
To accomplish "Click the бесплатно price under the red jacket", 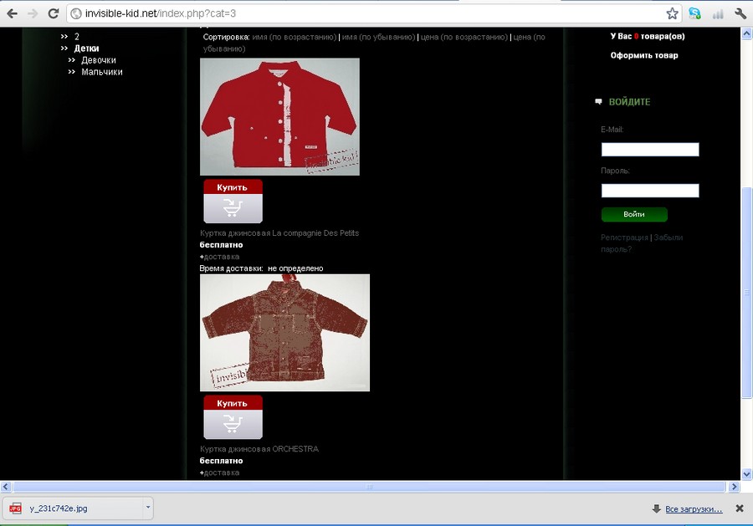I will coord(222,245).
